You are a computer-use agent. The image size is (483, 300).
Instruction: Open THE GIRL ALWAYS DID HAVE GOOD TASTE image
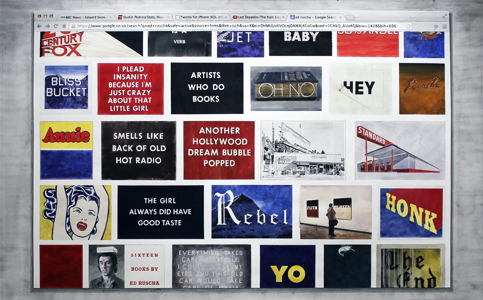[161, 212]
